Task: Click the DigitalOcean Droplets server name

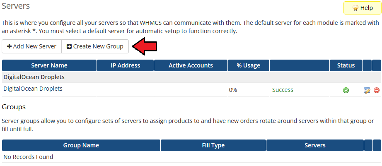Action: click(33, 89)
